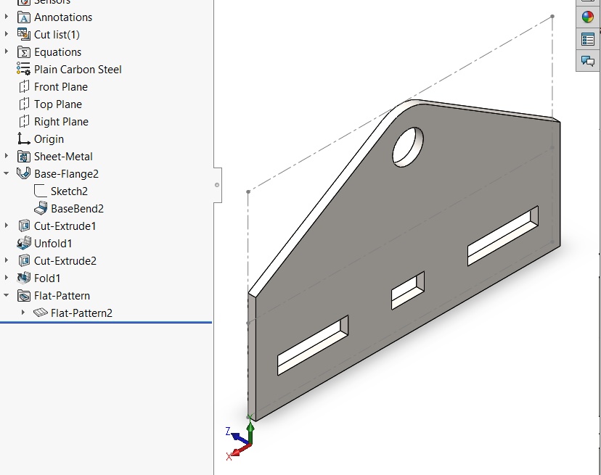Select the 'Cut-Extrude1' label

tap(65, 226)
